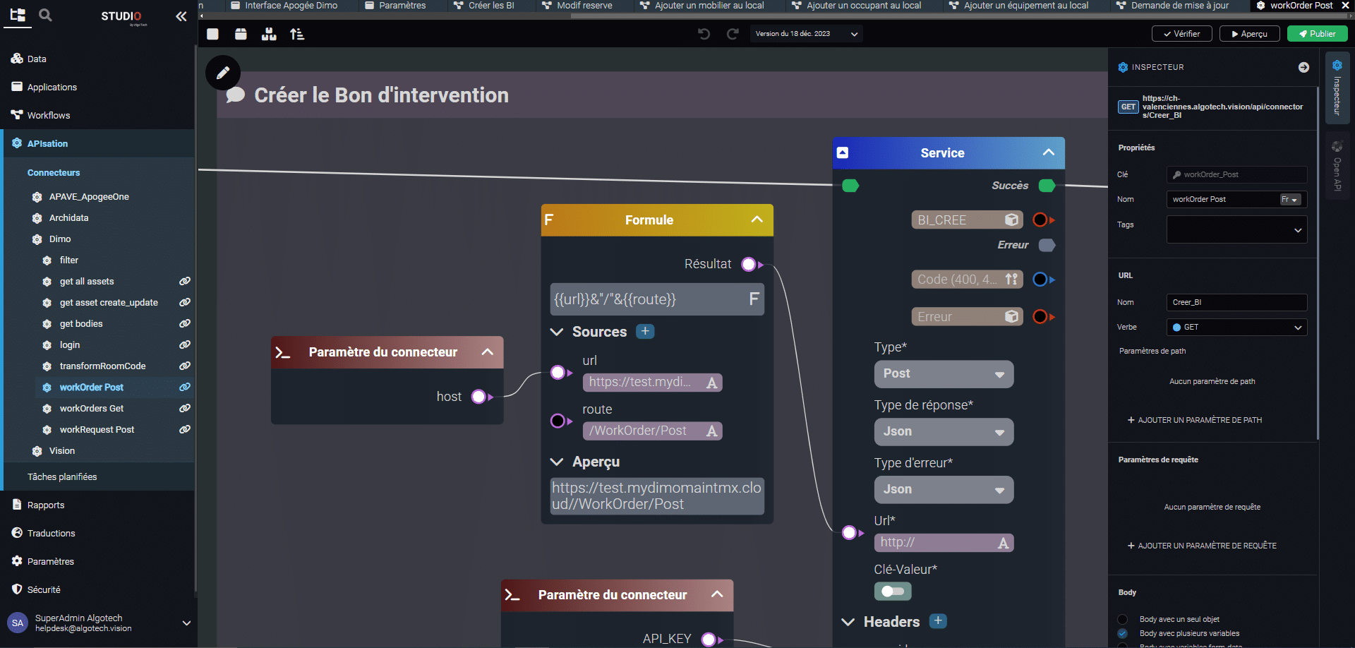Image resolution: width=1355 pixels, height=648 pixels.
Task: Click the Publier button
Action: pyautogui.click(x=1317, y=34)
